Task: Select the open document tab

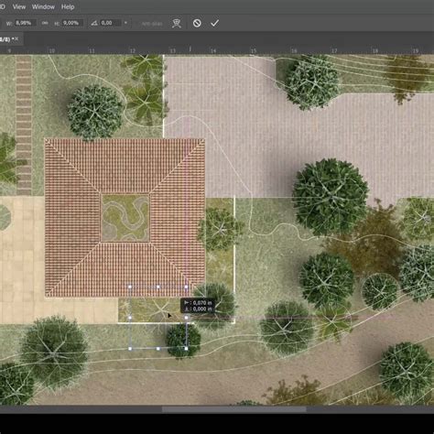Action: coord(9,39)
